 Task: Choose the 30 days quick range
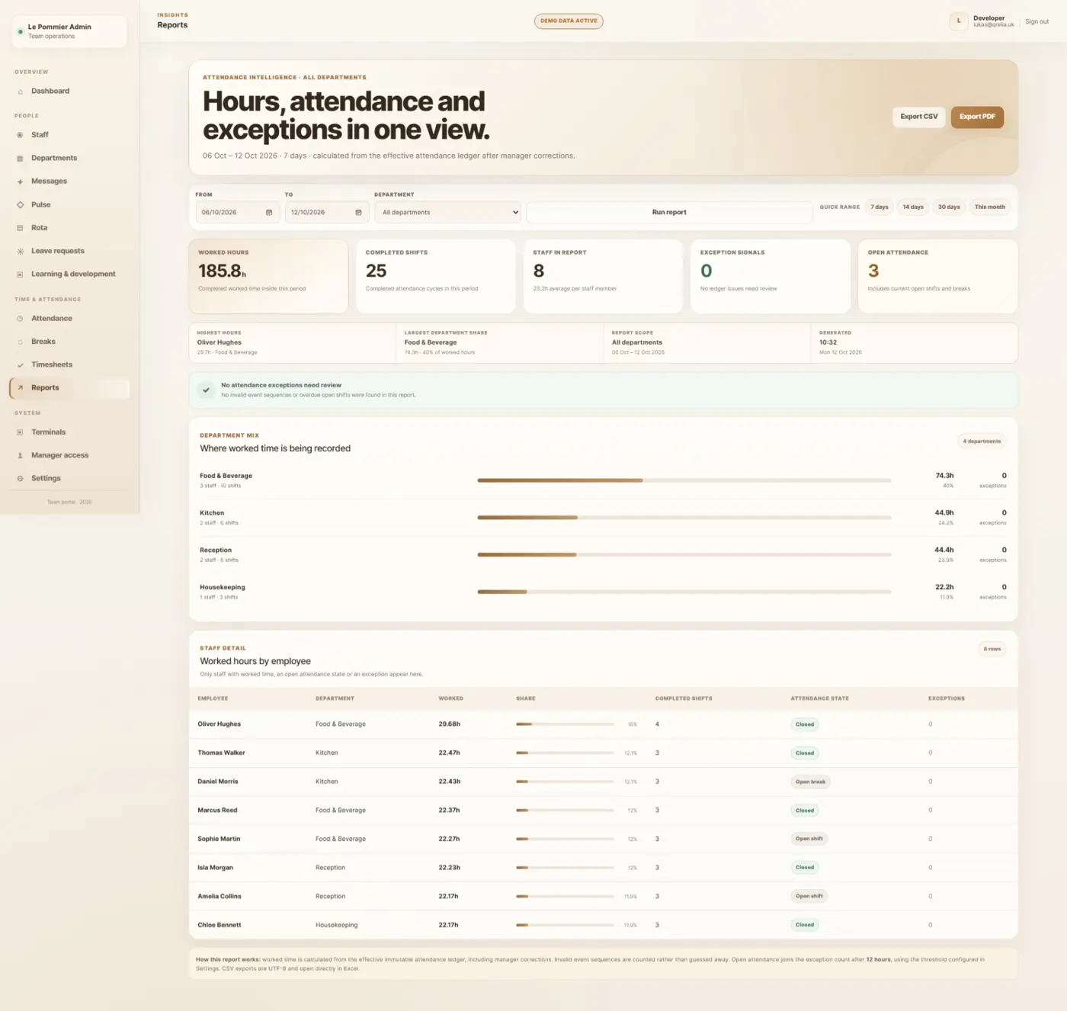[x=949, y=207]
